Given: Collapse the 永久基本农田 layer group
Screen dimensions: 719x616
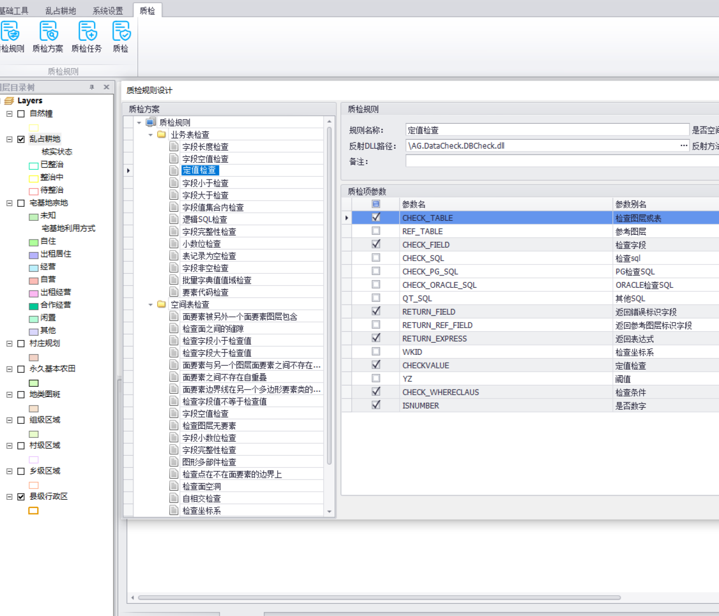Looking at the screenshot, I should [x=9, y=369].
